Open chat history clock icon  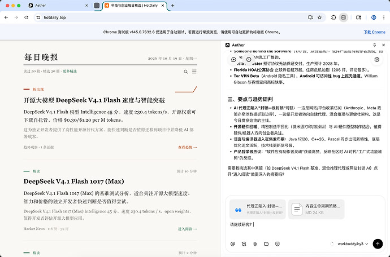249,60
